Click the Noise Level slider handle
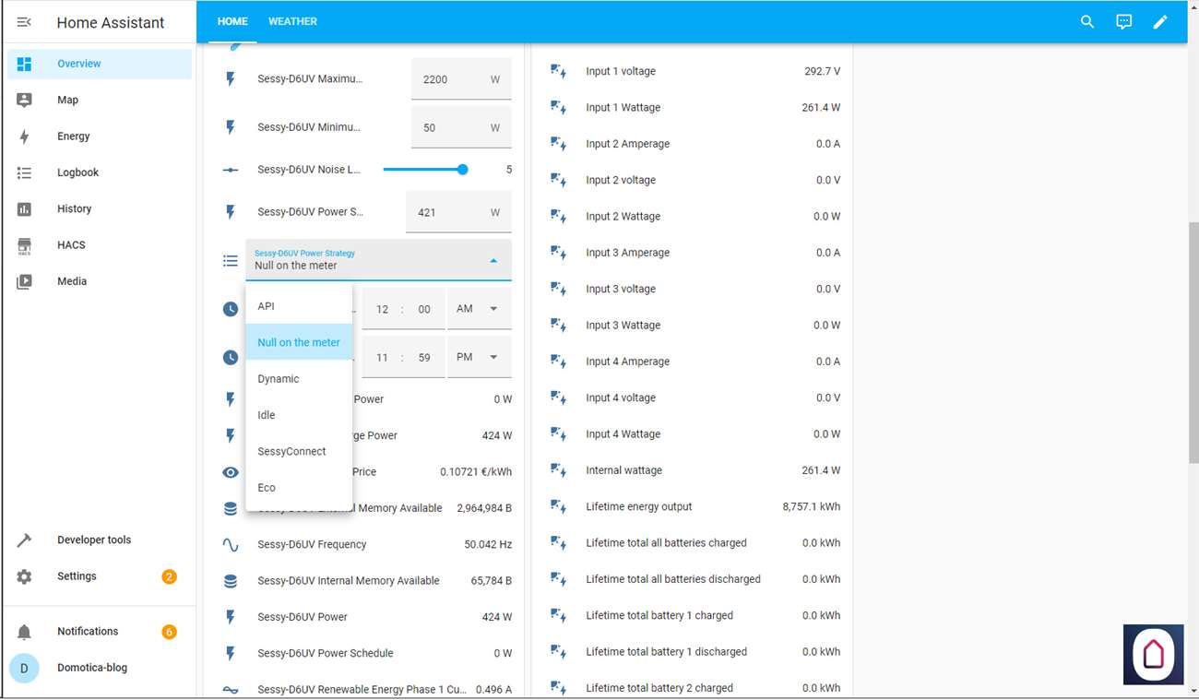 (x=463, y=170)
